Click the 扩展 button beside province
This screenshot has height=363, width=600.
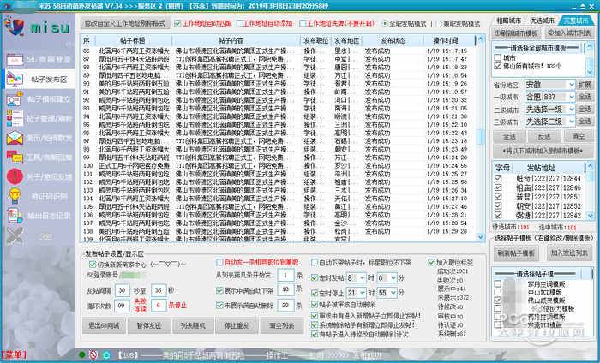click(585, 85)
